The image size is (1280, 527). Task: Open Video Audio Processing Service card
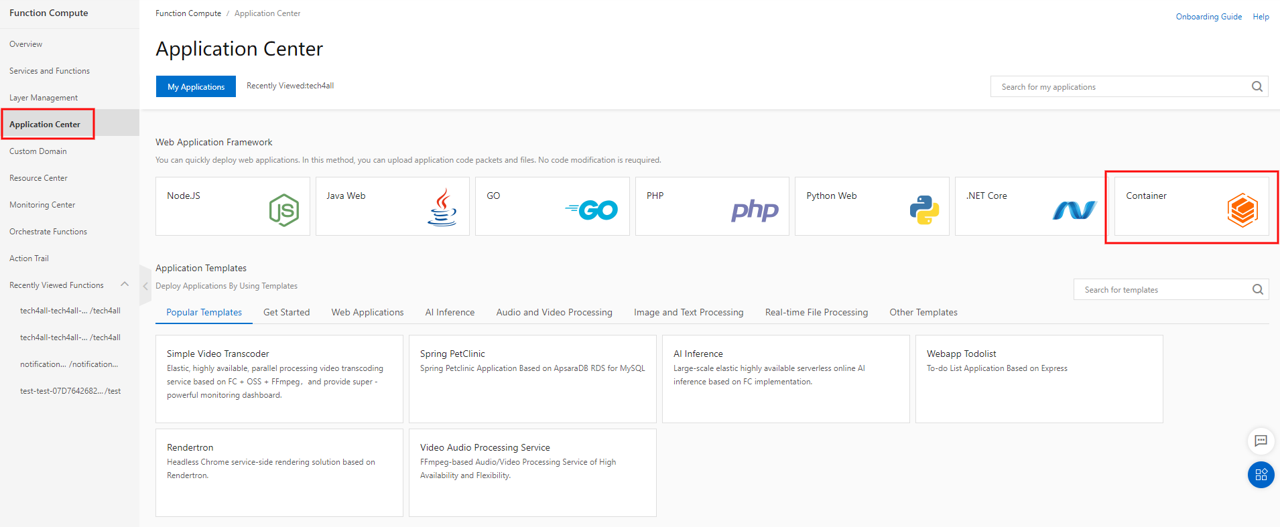point(533,473)
